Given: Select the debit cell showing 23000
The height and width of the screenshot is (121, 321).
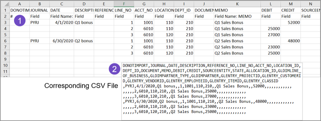Looking at the screenshot, I should pos(270,47).
